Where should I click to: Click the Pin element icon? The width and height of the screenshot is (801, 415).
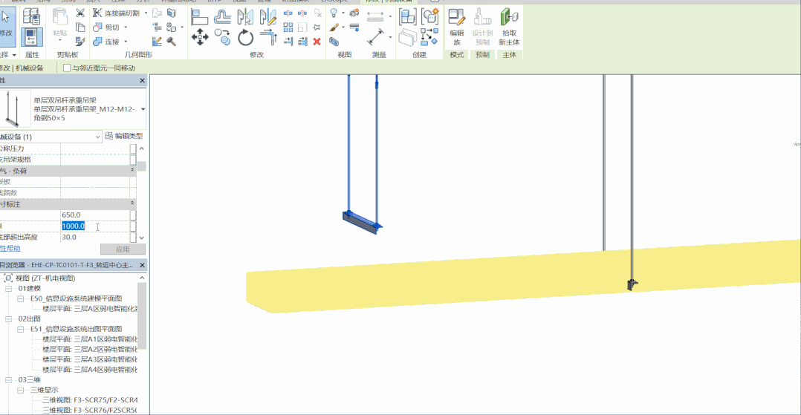tap(317, 27)
